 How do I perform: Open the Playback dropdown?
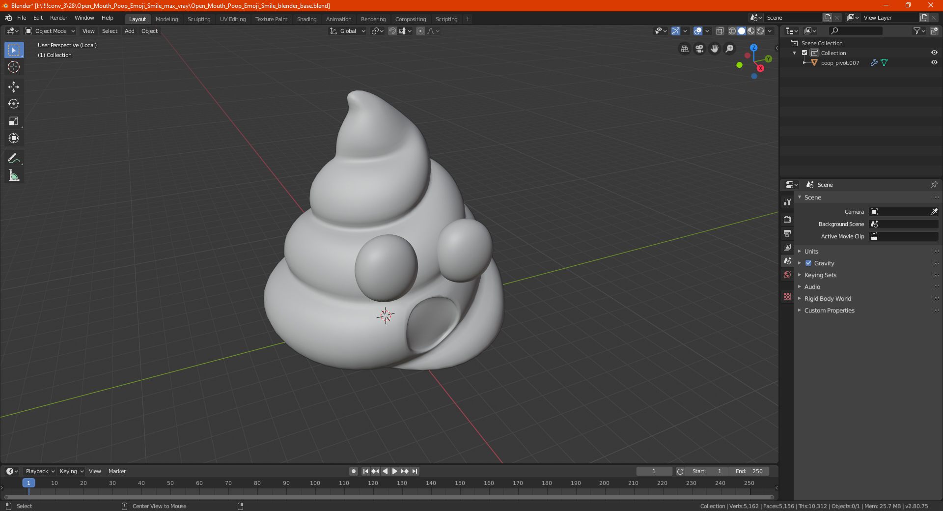tap(40, 471)
